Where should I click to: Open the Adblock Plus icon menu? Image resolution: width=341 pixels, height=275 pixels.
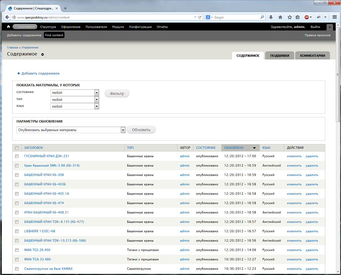[307, 17]
